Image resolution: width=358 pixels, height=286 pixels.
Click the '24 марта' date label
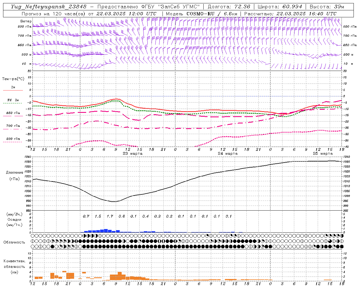coord(228,154)
